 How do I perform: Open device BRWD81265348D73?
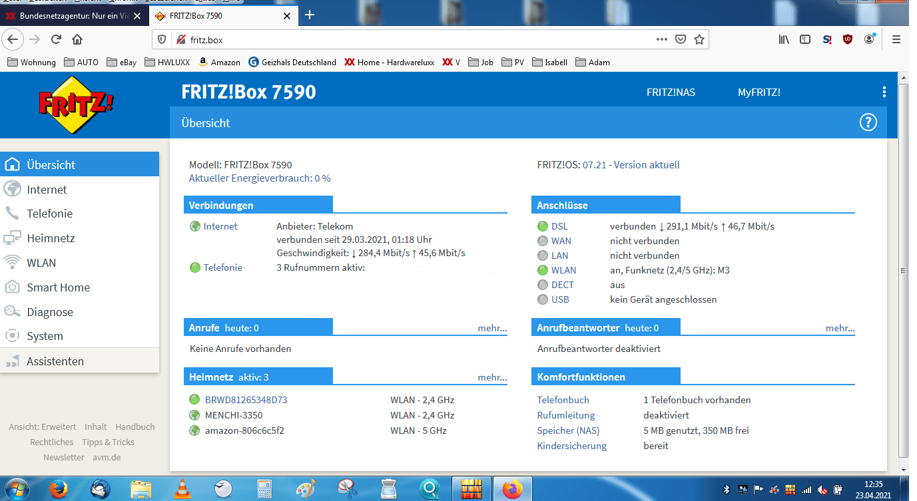pos(246,400)
